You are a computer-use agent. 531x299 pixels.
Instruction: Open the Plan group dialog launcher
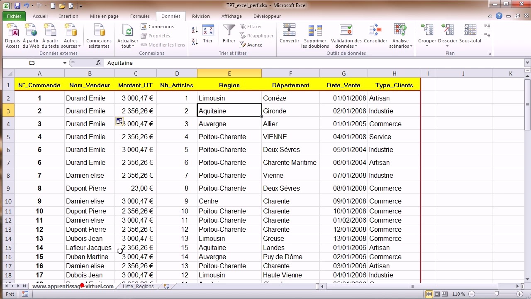[x=490, y=54]
